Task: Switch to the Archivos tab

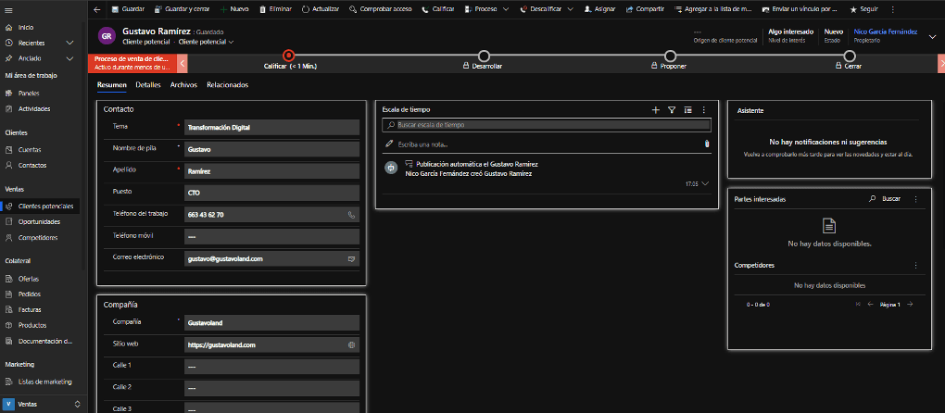Action: click(x=183, y=85)
